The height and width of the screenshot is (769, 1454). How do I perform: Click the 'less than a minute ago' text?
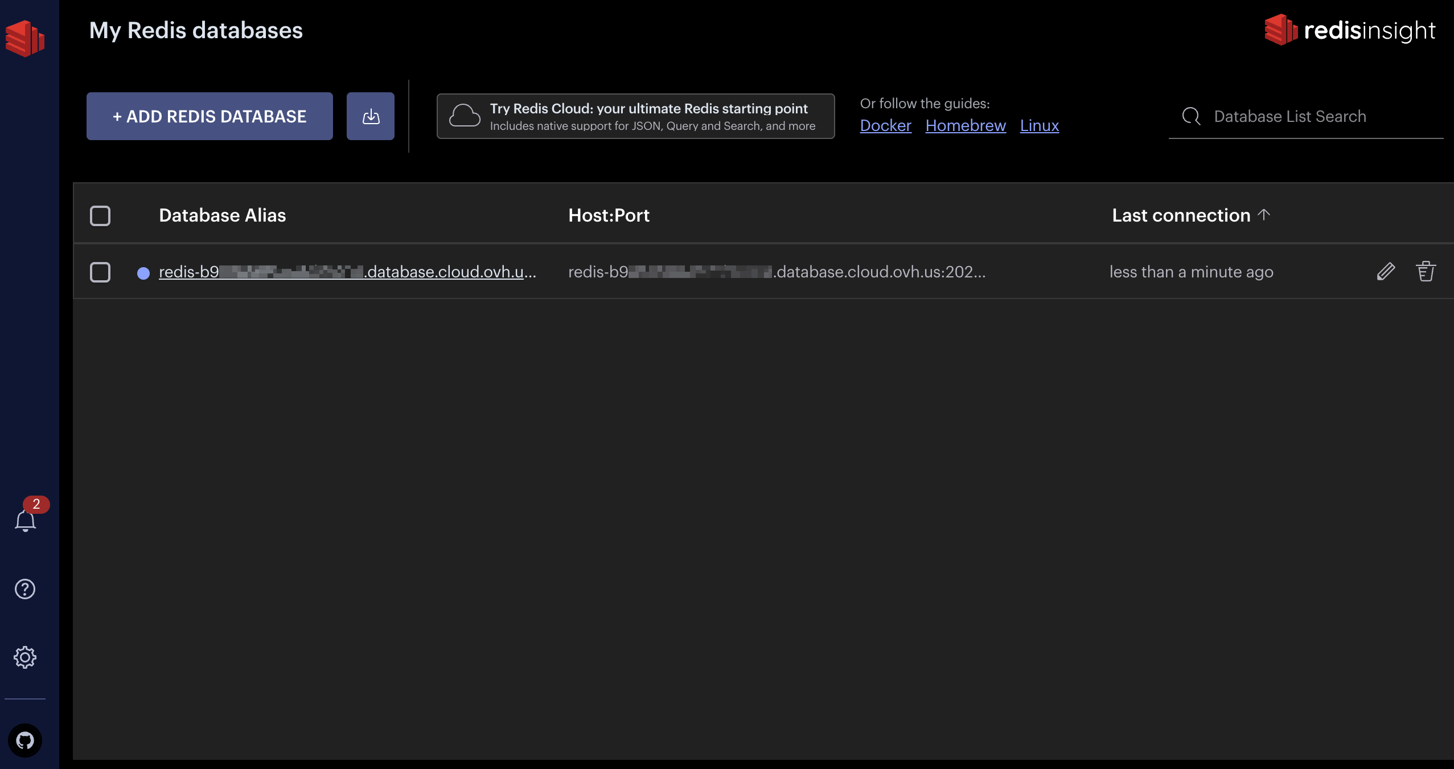(1191, 272)
